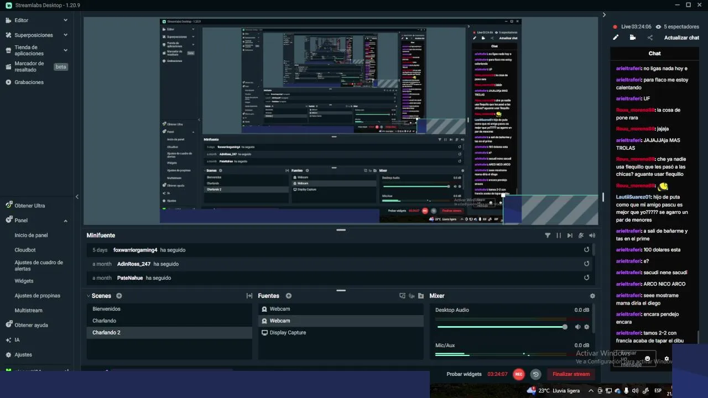Open Minifuente filter icon
708x398 pixels.
click(548, 235)
